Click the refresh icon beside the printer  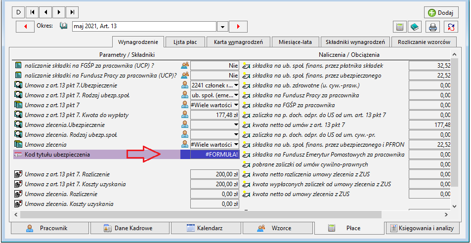pyautogui.click(x=451, y=27)
